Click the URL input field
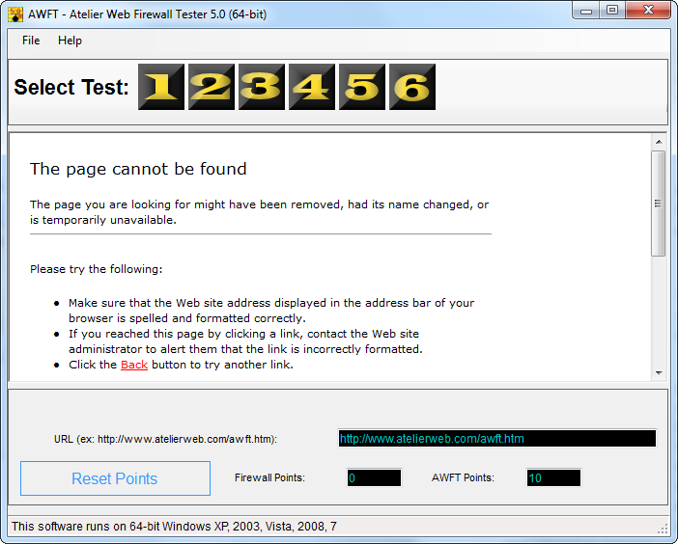Screen dimensions: 678x544 (x=496, y=439)
